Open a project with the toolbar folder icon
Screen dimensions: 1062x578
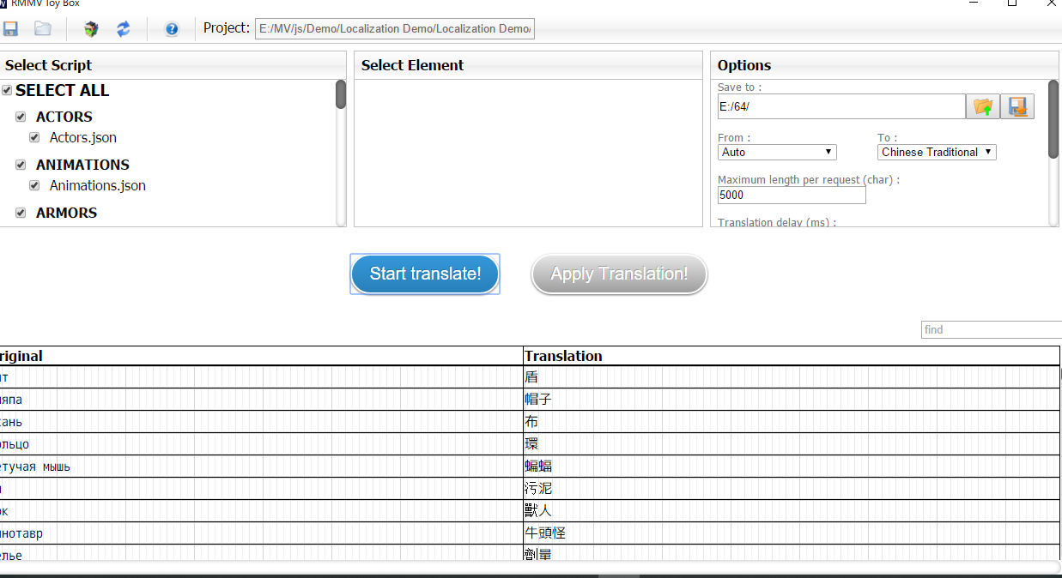coord(43,29)
